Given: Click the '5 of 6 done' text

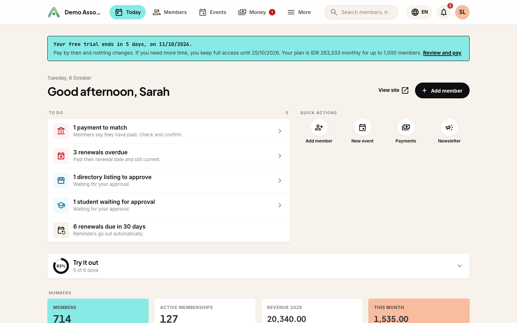Looking at the screenshot, I should click(x=86, y=270).
